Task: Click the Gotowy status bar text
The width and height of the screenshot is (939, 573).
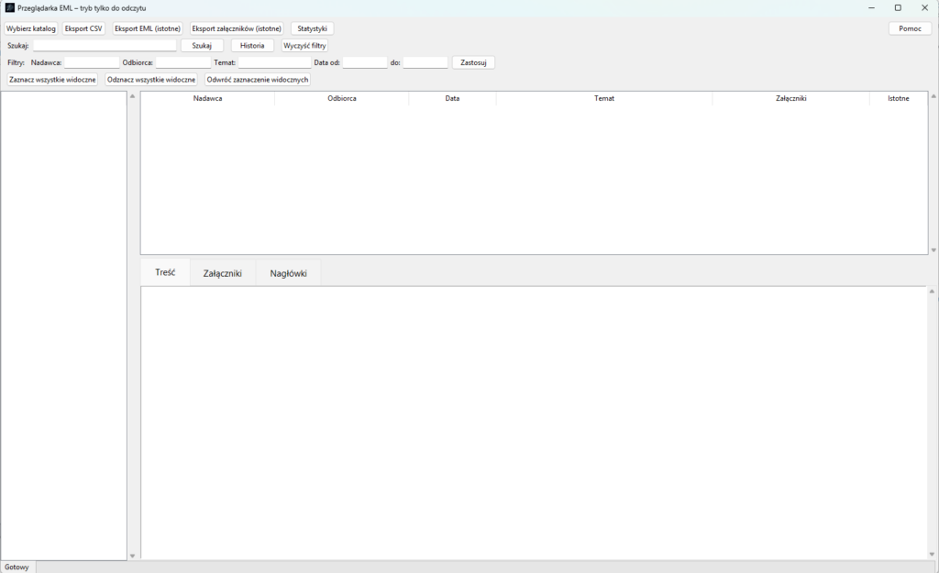Action: 17,567
